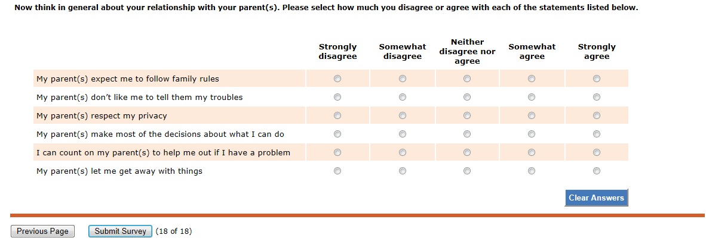Screen dimensions: 706x241
Task: Select Strongly agree for tell them my troubles
Action: [x=597, y=97]
